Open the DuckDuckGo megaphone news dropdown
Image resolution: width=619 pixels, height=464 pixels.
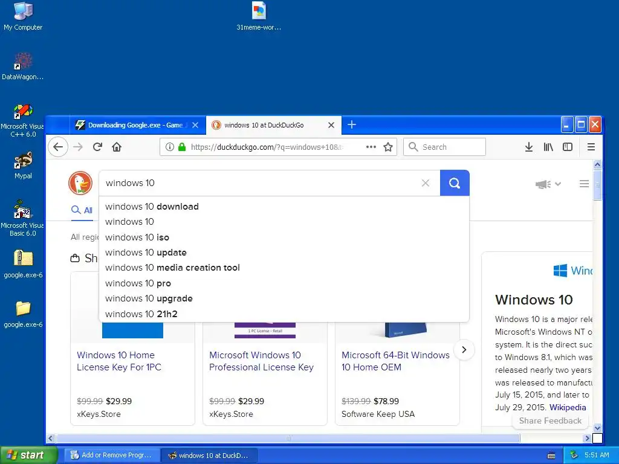coord(548,184)
